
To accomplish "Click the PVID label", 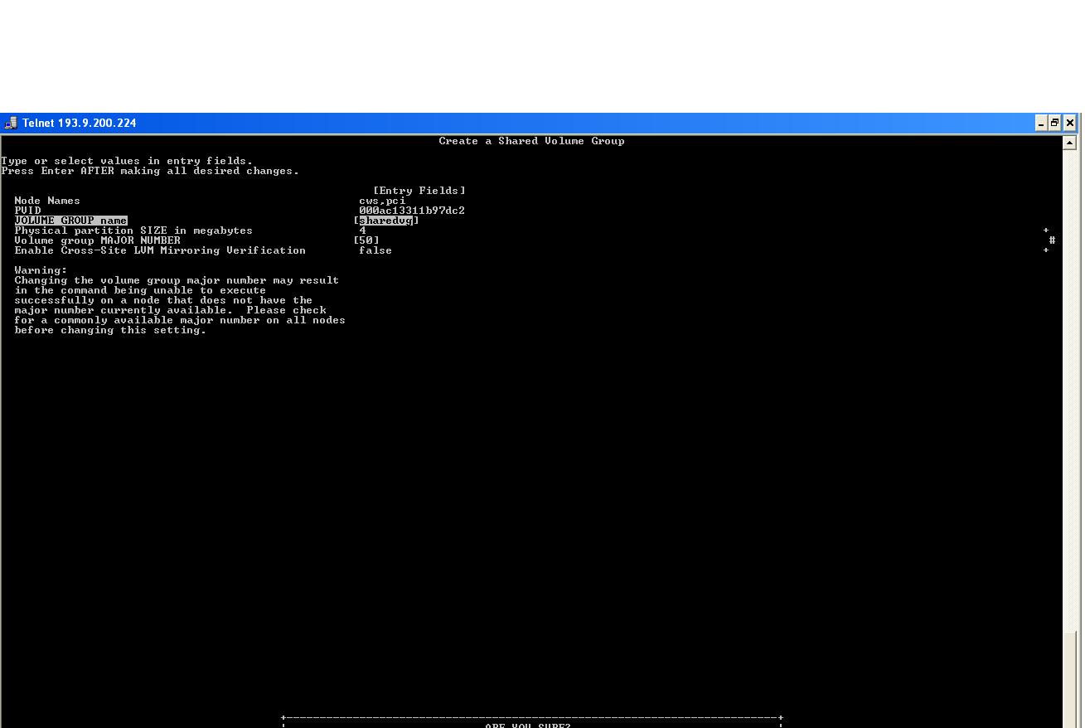I will pyautogui.click(x=27, y=211).
